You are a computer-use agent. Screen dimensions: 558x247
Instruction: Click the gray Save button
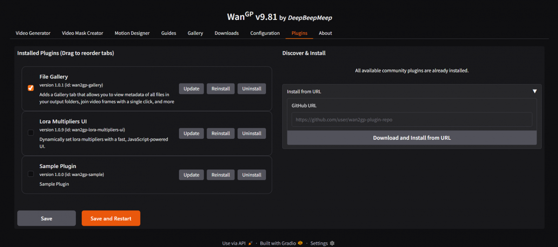click(x=46, y=218)
